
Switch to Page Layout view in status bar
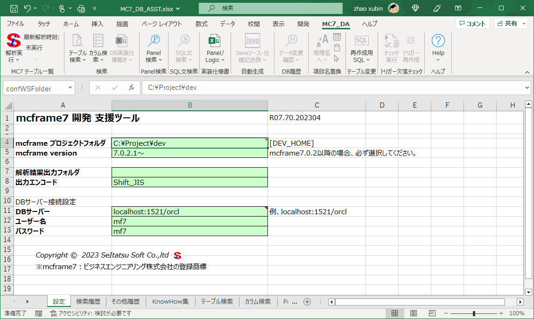click(411, 313)
